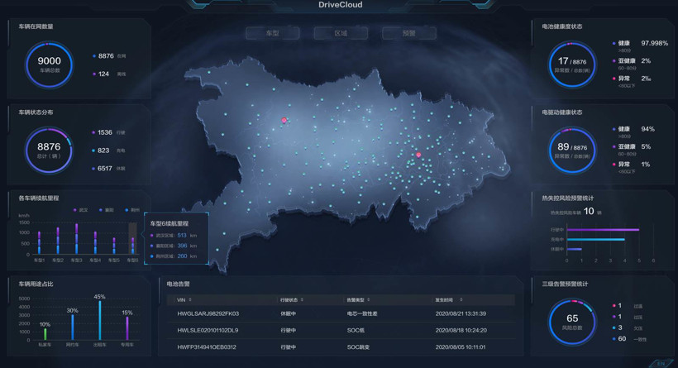This screenshot has height=368, width=678.
Task: Open alert row HWGLSARJ98292FK03
Action: [x=341, y=313]
